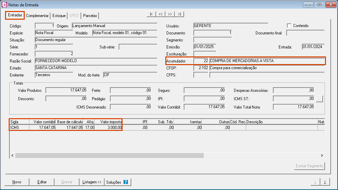Select the Parcelas tab
Screen dimensions: 338x190
pos(90,16)
